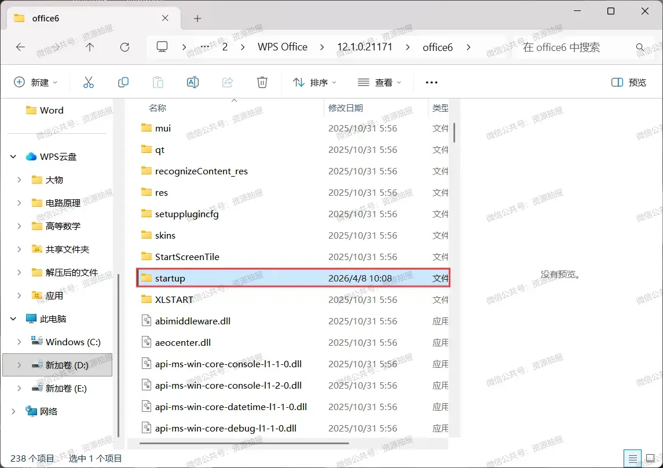Click the 此电脑 computer icon in sidebar
Image resolution: width=663 pixels, height=468 pixels.
[x=31, y=319]
